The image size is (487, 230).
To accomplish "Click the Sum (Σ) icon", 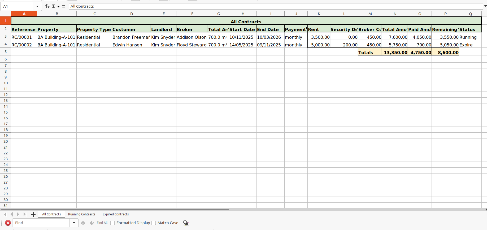I will pyautogui.click(x=54, y=6).
